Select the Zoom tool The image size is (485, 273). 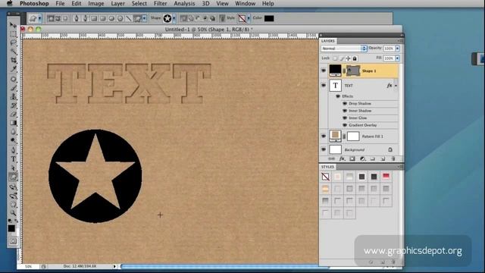(x=13, y=213)
